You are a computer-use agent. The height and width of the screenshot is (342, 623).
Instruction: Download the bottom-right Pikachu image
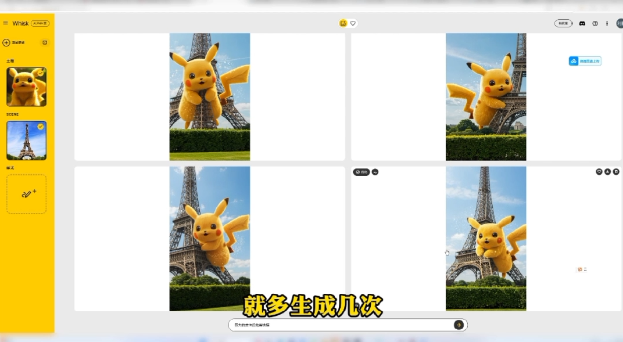(x=607, y=172)
